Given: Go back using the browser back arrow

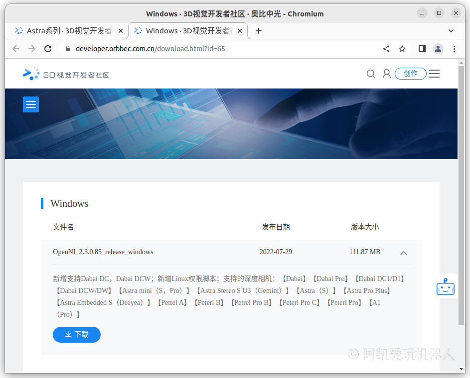Looking at the screenshot, I should (16, 49).
